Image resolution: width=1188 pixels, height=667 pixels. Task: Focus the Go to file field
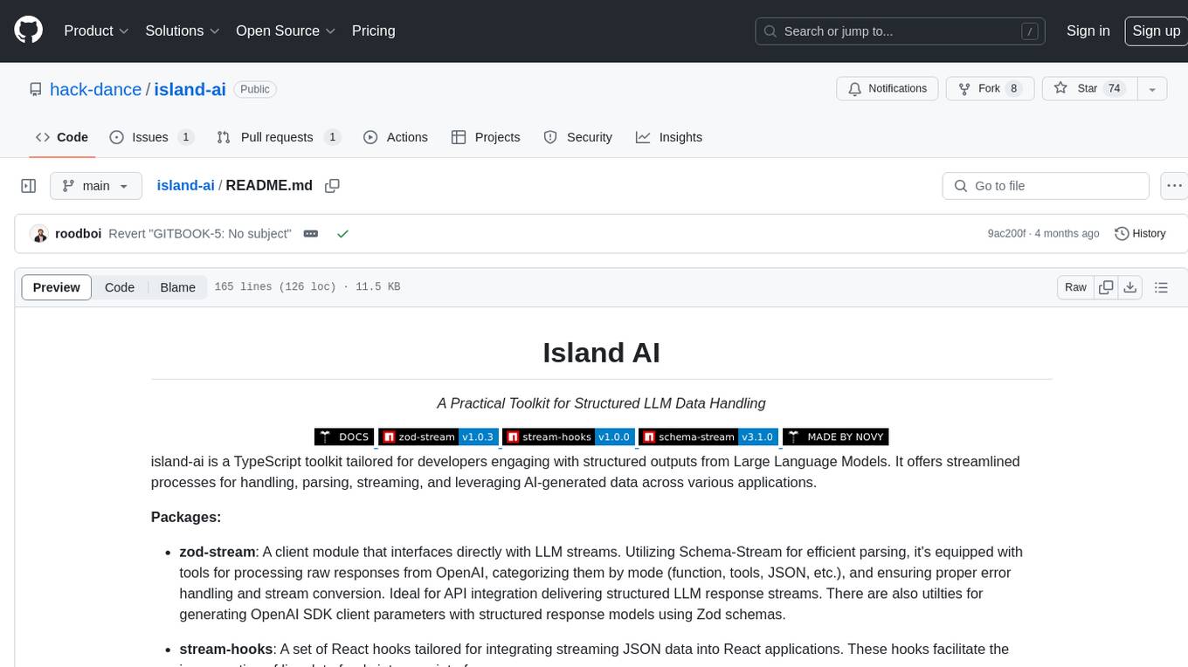pos(1046,186)
